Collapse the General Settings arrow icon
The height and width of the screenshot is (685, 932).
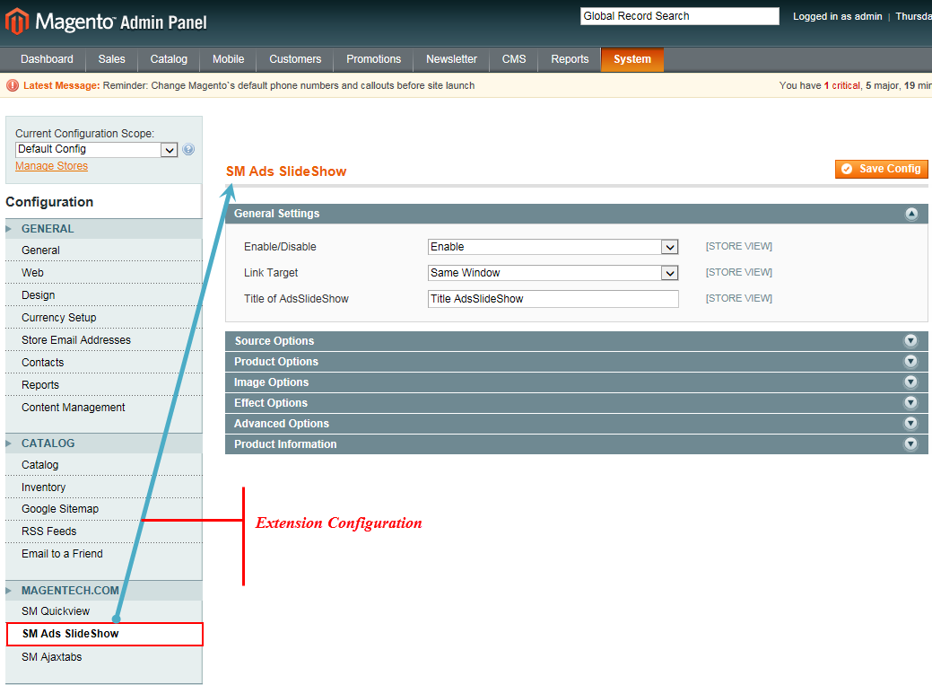coord(911,214)
